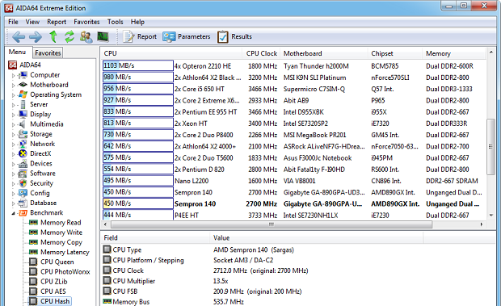Expand the Display tree node

[x=13, y=115]
